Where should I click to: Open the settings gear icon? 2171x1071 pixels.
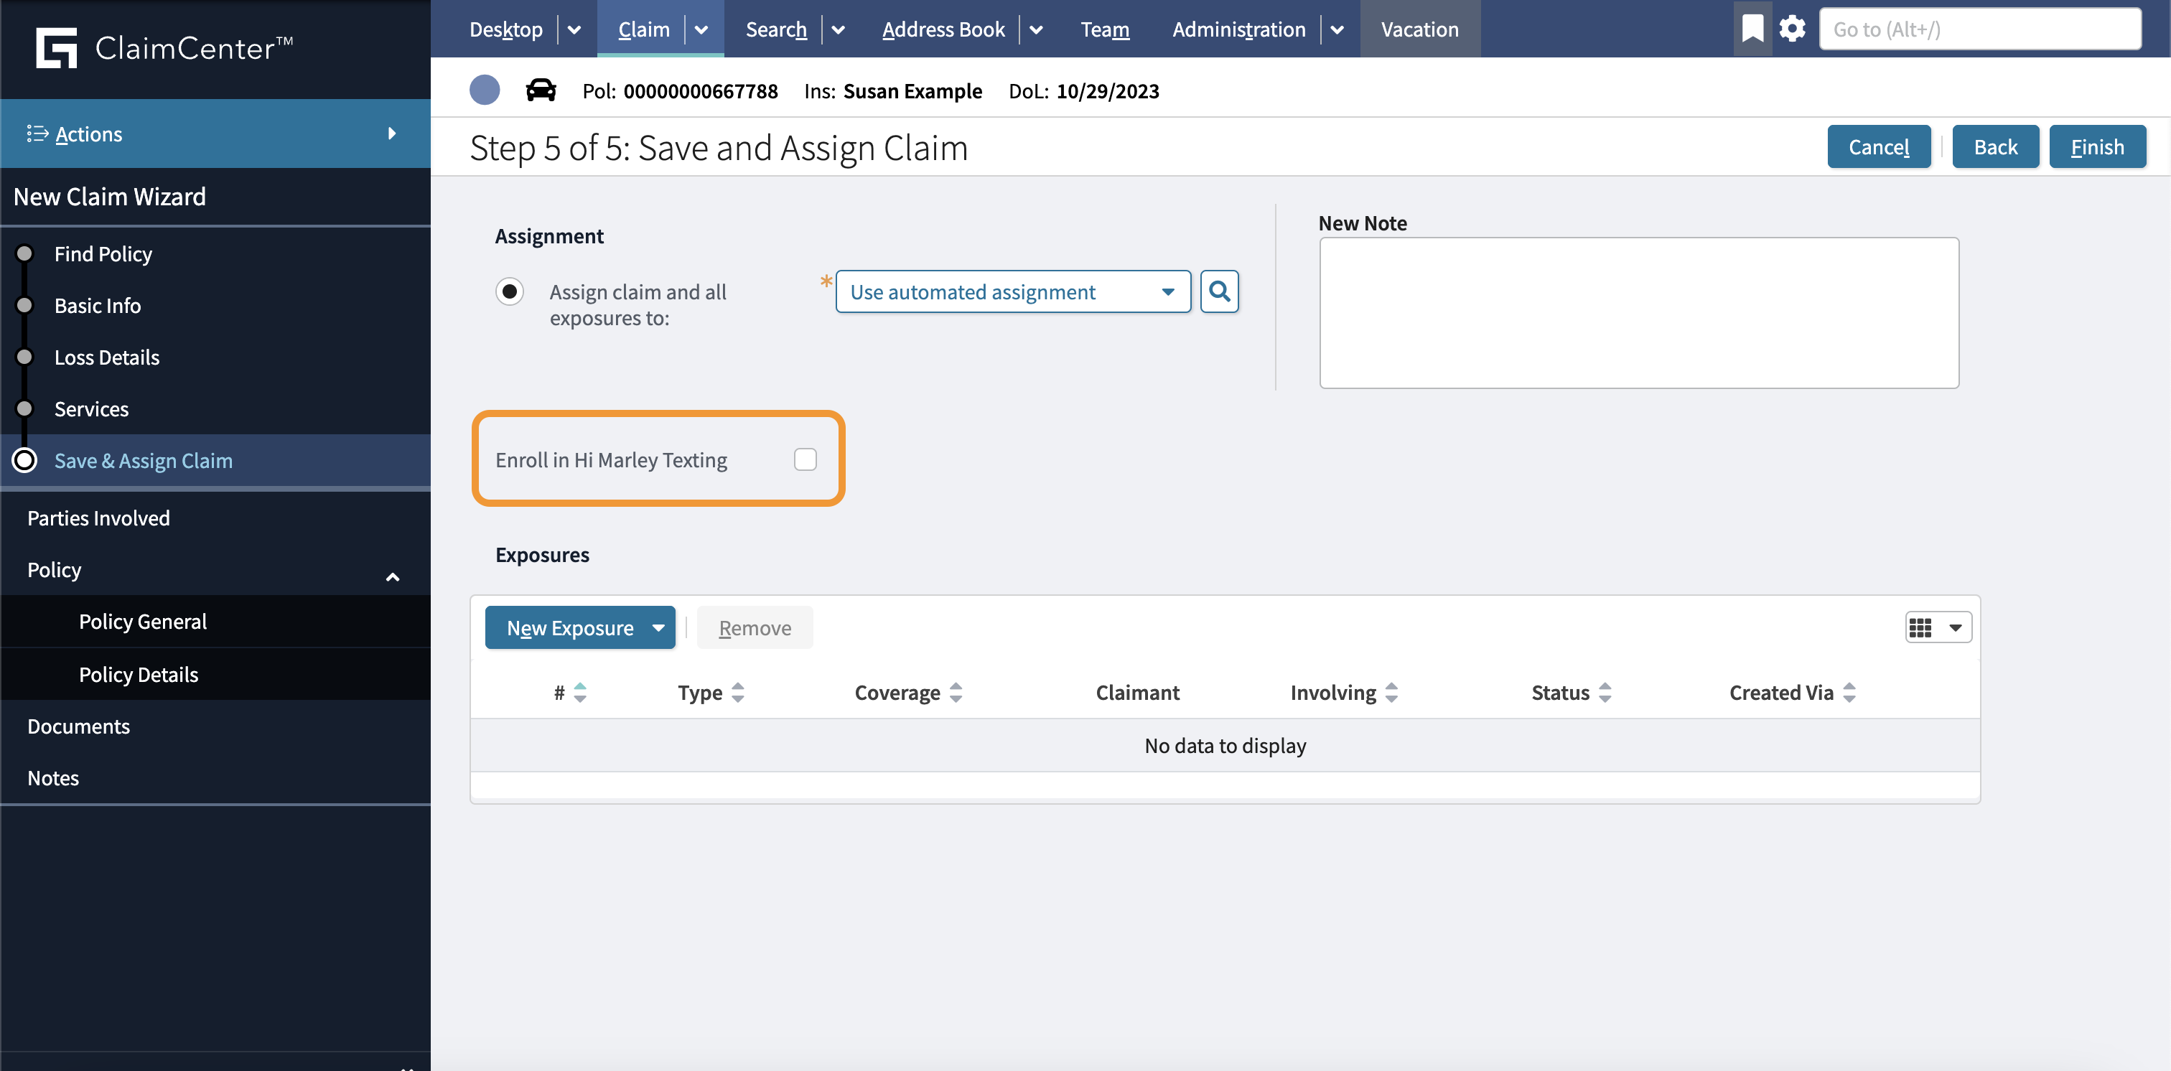pyautogui.click(x=1792, y=28)
